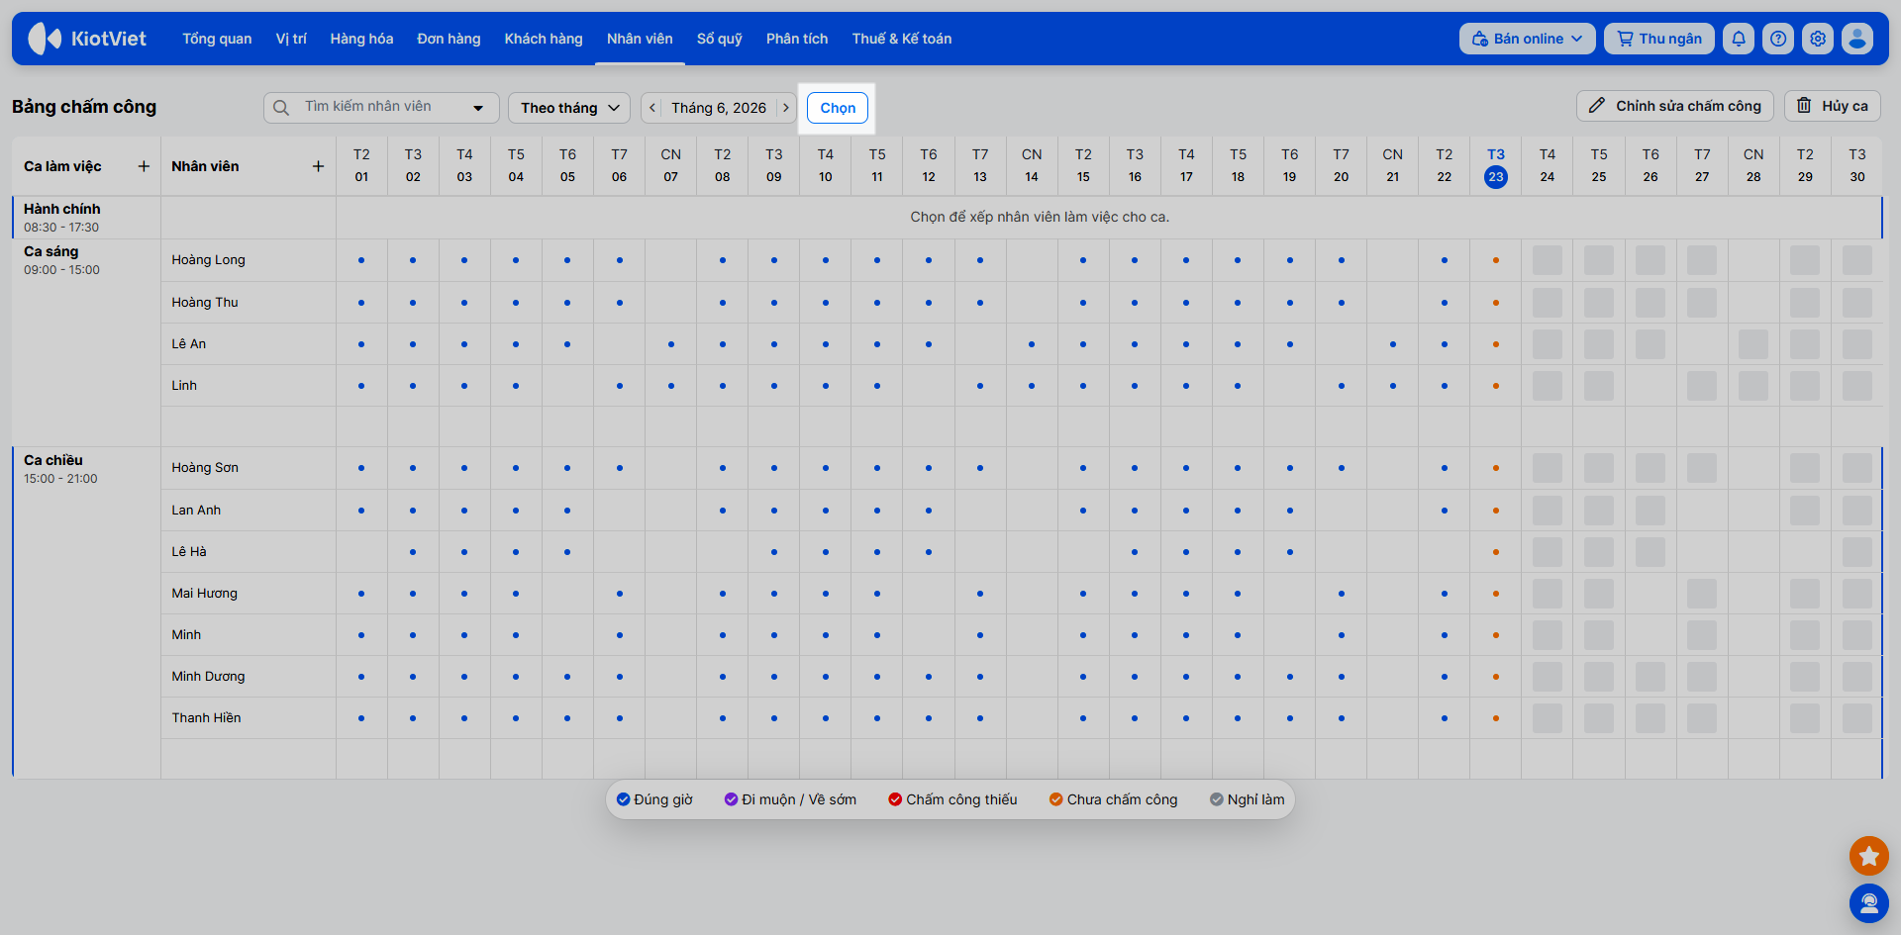Click Lê Hà's blue dot on day 02
Image resolution: width=1901 pixels, height=935 pixels.
[413, 552]
